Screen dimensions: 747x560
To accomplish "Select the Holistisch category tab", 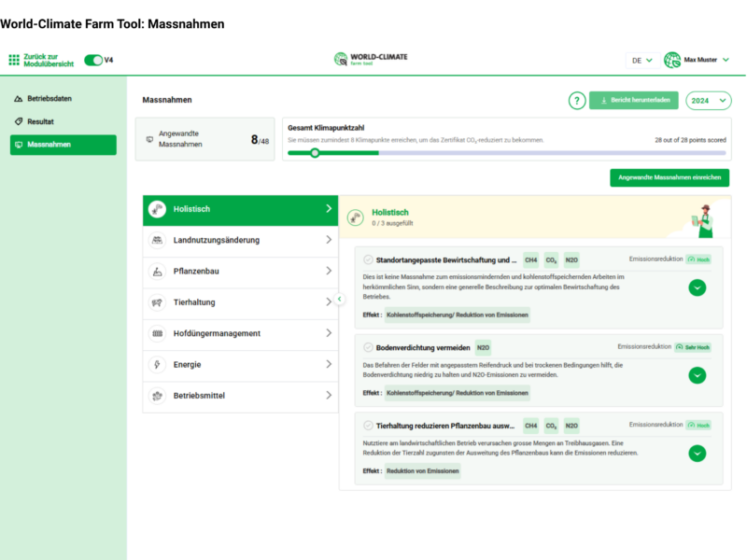I will click(x=241, y=210).
